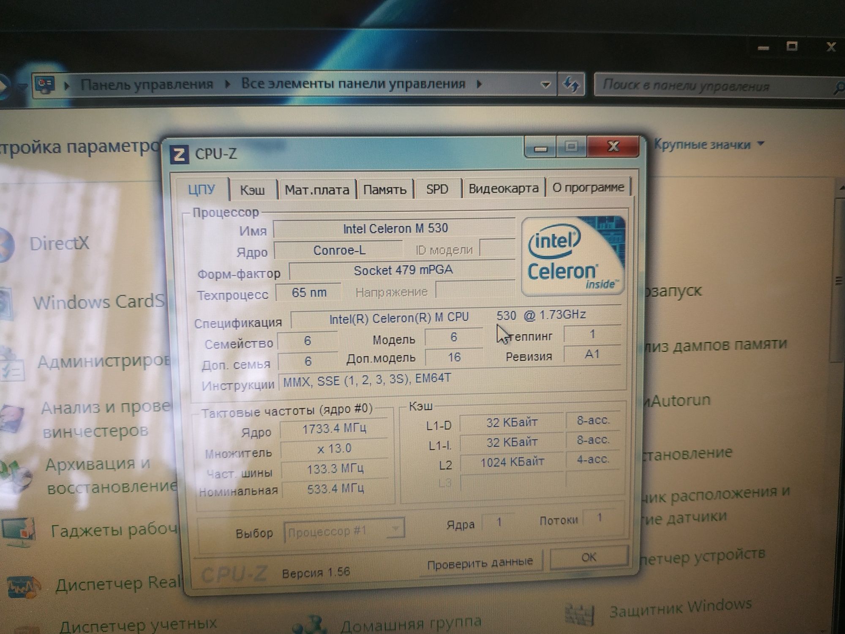Open Диспетчер учетных данных item
This screenshot has width=845, height=634.
coord(138,625)
